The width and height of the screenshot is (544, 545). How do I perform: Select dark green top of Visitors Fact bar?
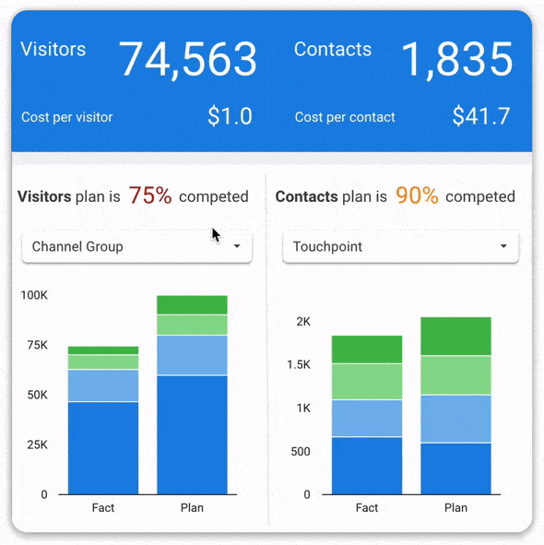103,350
